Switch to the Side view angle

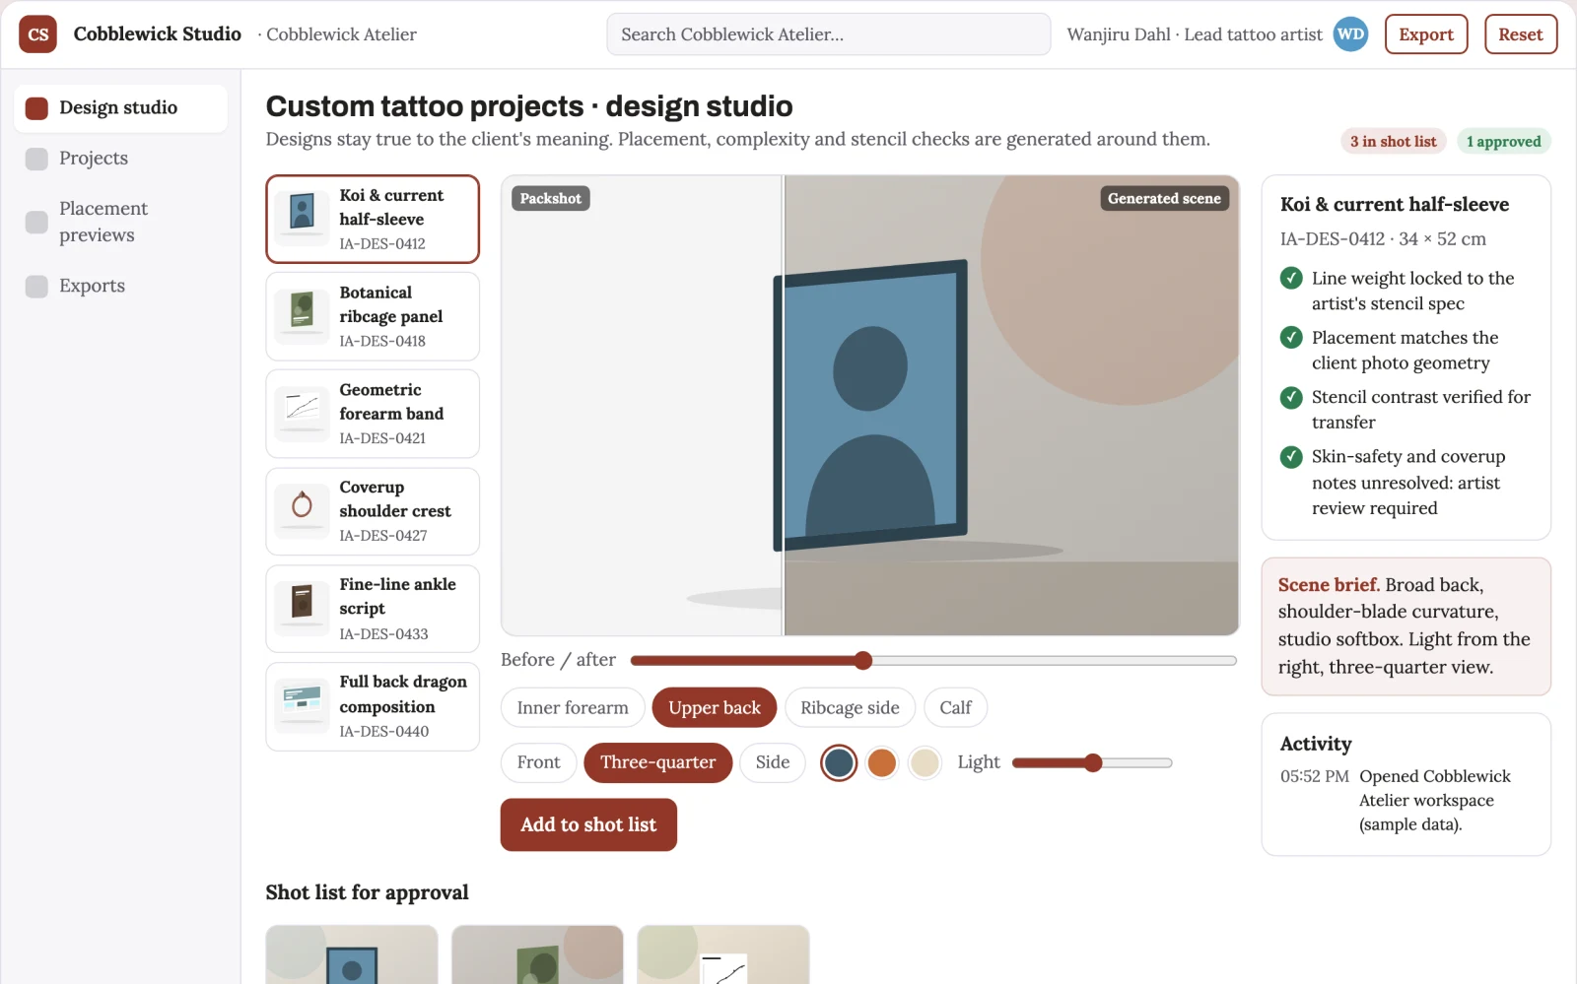tap(773, 762)
